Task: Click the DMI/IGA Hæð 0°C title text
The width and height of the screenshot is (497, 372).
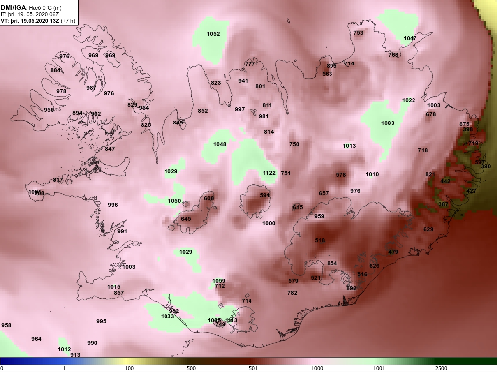Action: (31, 8)
